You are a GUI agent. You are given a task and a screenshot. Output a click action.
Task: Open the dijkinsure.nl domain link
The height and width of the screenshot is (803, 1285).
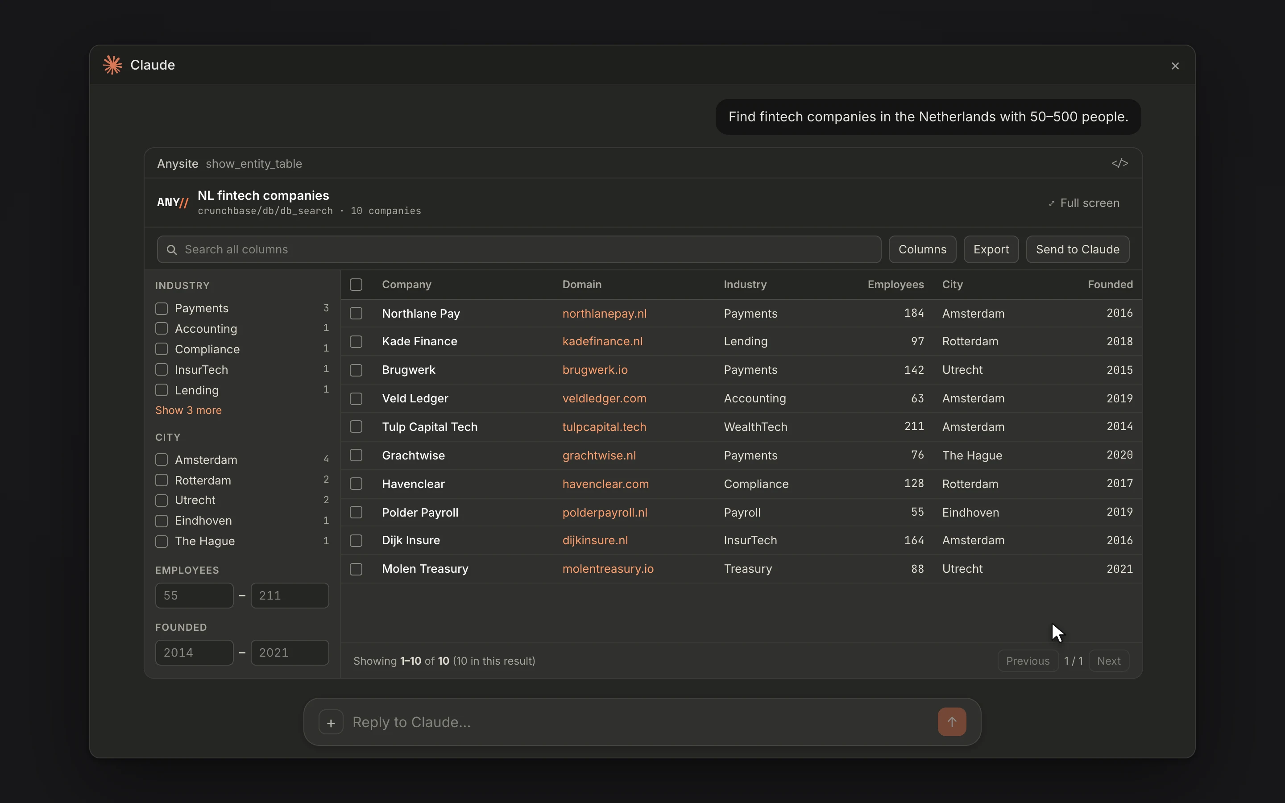(595, 540)
